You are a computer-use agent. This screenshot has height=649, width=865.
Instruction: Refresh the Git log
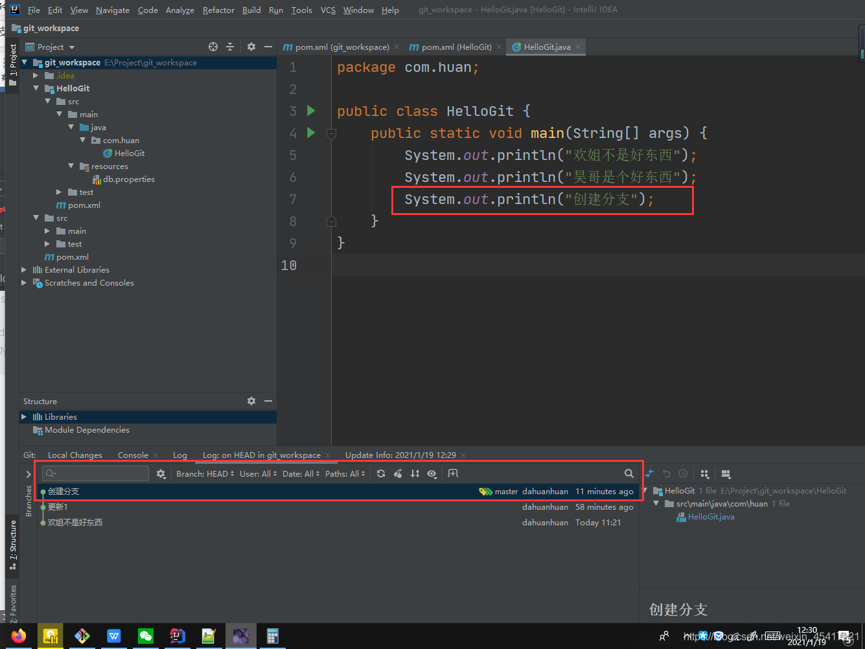point(381,473)
